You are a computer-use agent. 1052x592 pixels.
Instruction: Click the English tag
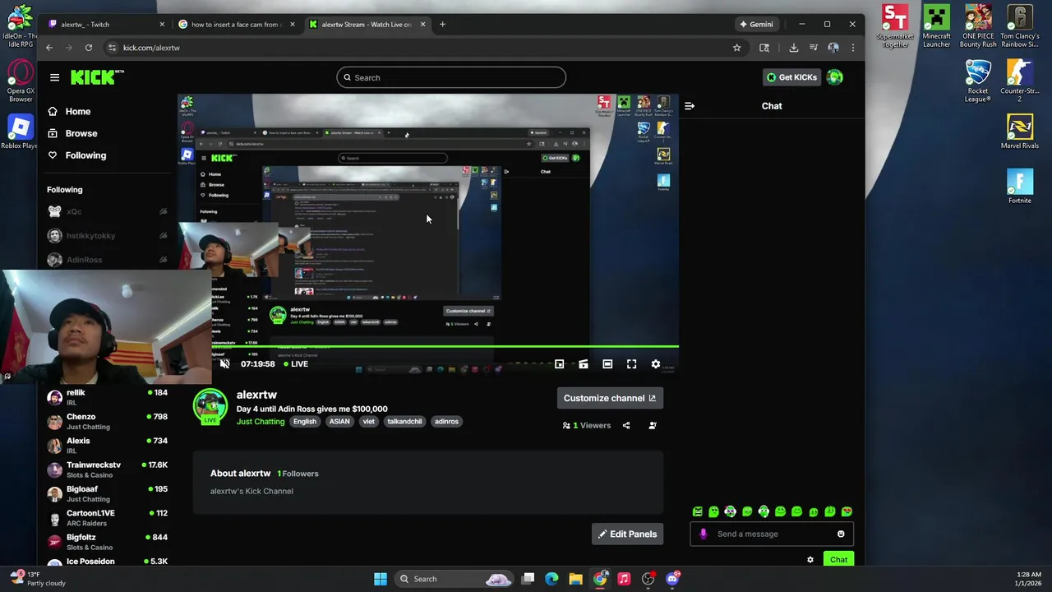point(305,421)
